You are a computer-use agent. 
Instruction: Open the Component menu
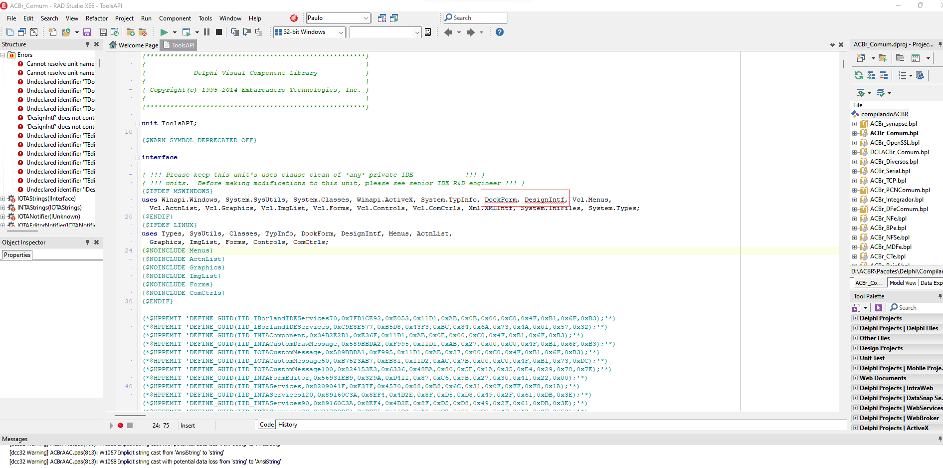[175, 18]
